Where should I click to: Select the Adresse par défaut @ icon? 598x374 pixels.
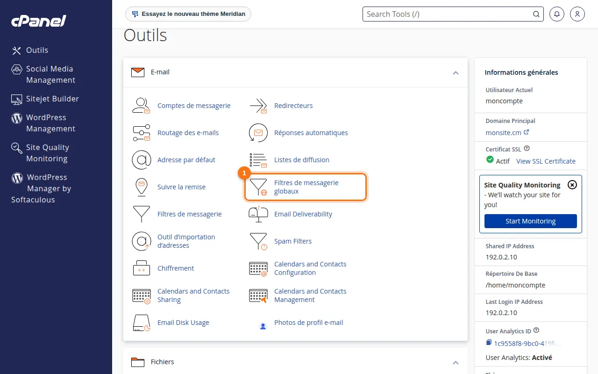141,160
